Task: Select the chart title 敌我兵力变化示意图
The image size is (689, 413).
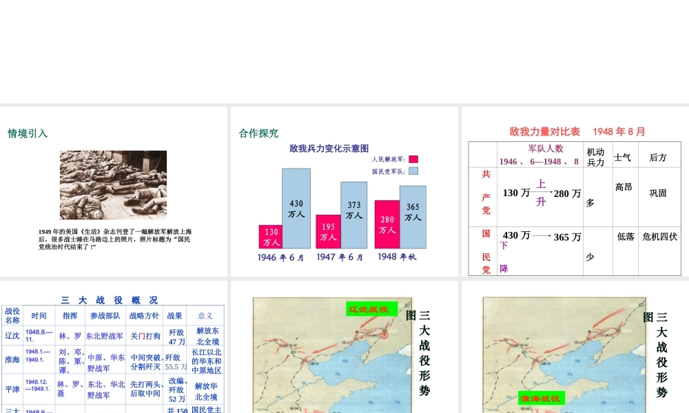Action: [329, 149]
